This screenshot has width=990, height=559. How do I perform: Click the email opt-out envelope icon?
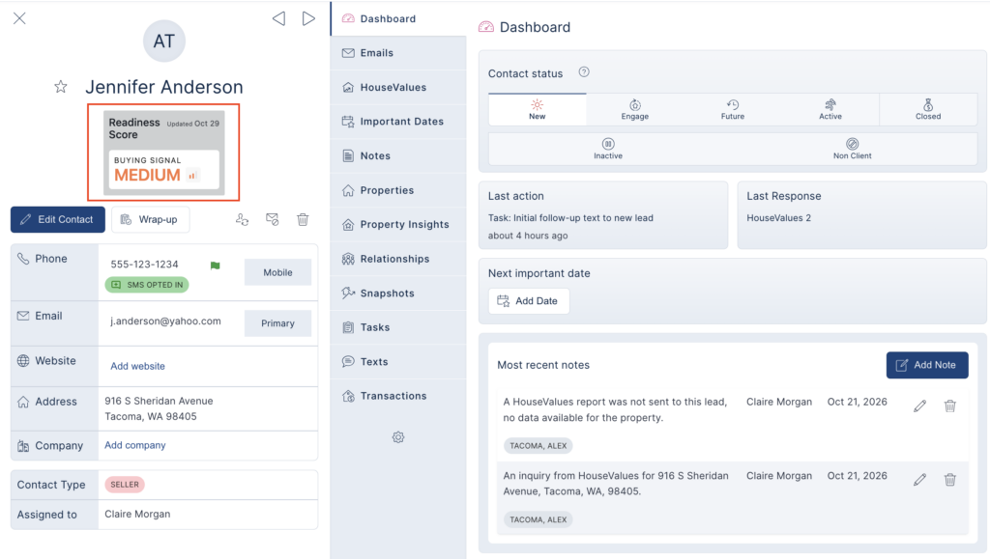(x=272, y=219)
